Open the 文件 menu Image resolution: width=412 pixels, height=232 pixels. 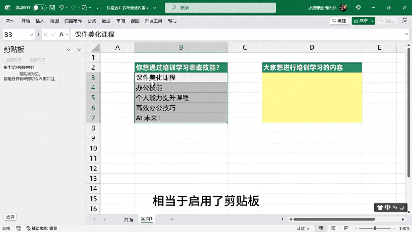(10, 21)
